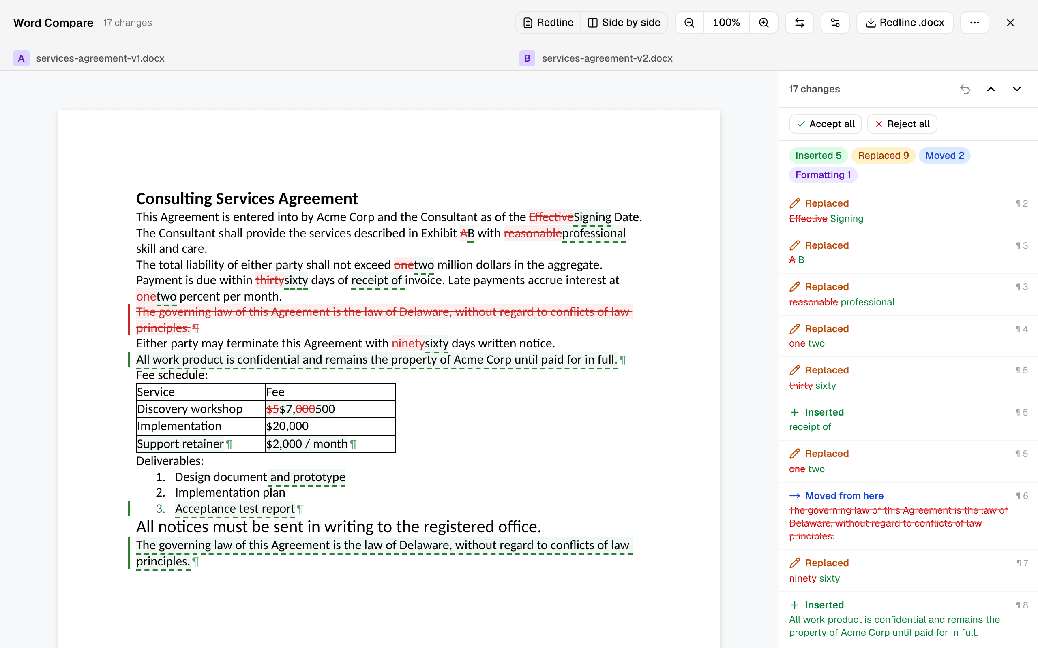
Task: Select the Moved from here change
Action: click(909, 516)
